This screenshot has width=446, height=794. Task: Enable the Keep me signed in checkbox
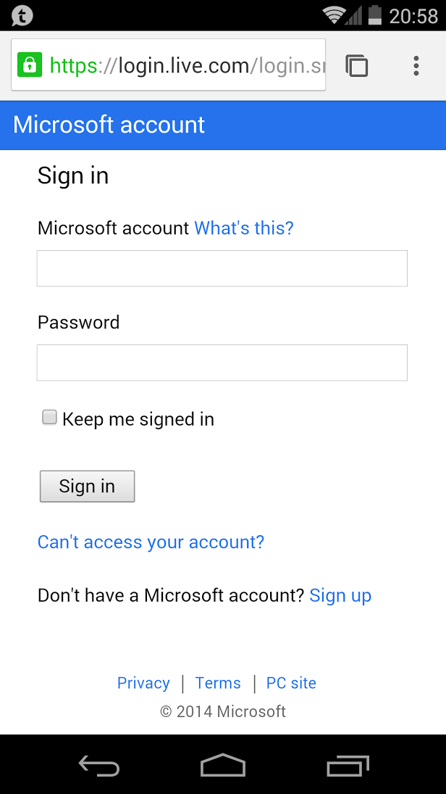(x=49, y=418)
